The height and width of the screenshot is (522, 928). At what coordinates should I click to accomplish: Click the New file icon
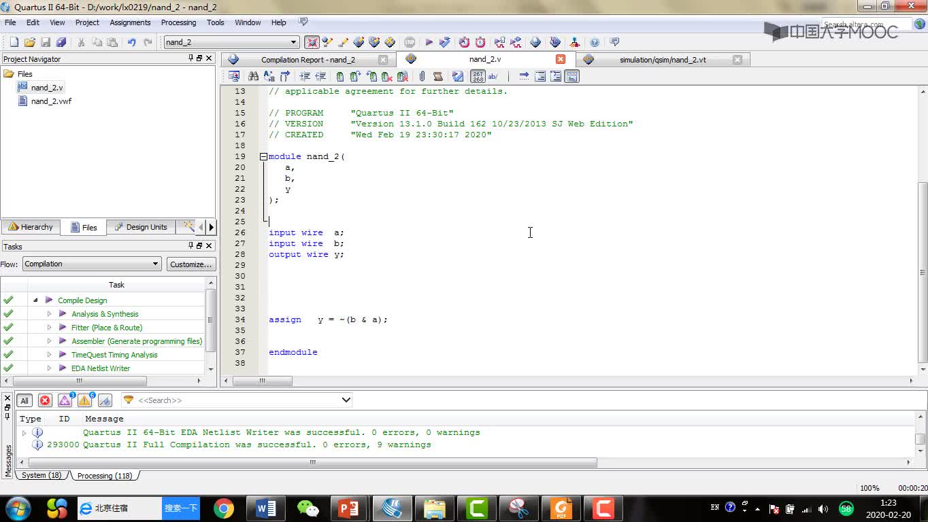14,42
